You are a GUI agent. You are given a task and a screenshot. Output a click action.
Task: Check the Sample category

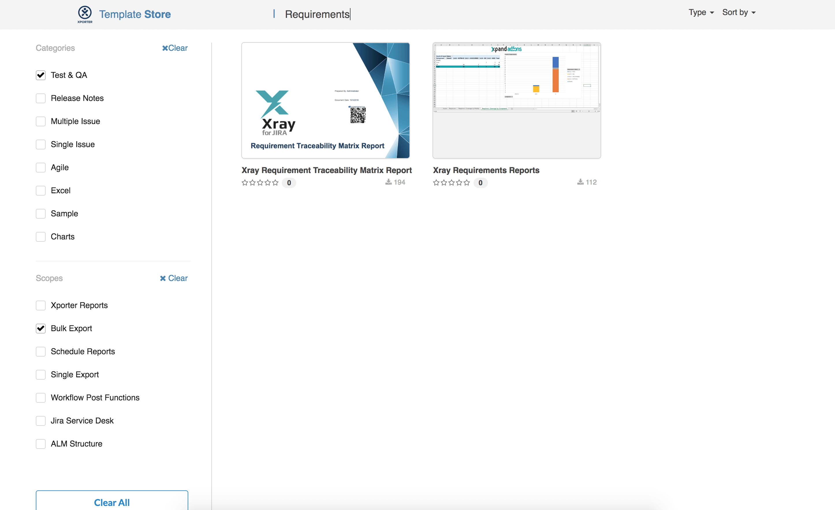click(41, 214)
